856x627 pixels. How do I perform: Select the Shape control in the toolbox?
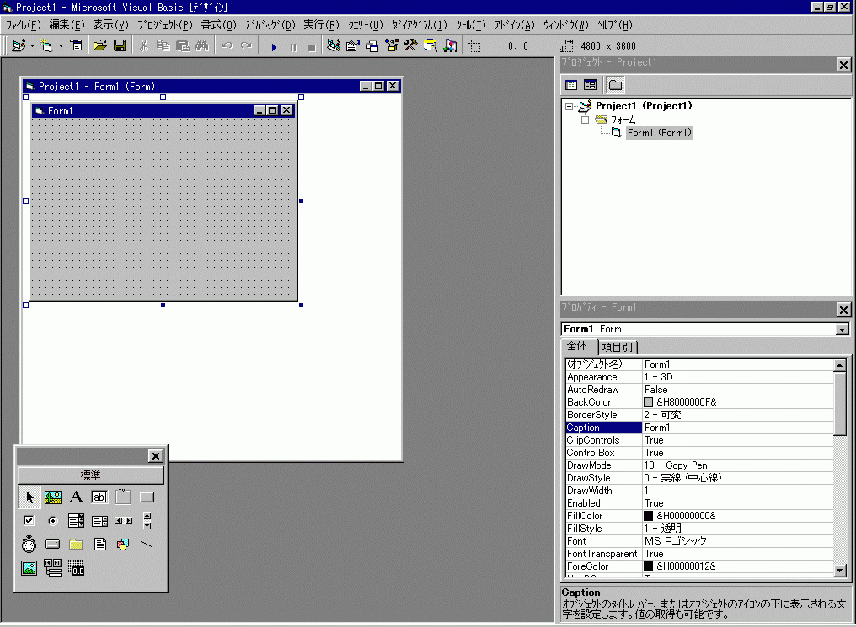click(123, 545)
